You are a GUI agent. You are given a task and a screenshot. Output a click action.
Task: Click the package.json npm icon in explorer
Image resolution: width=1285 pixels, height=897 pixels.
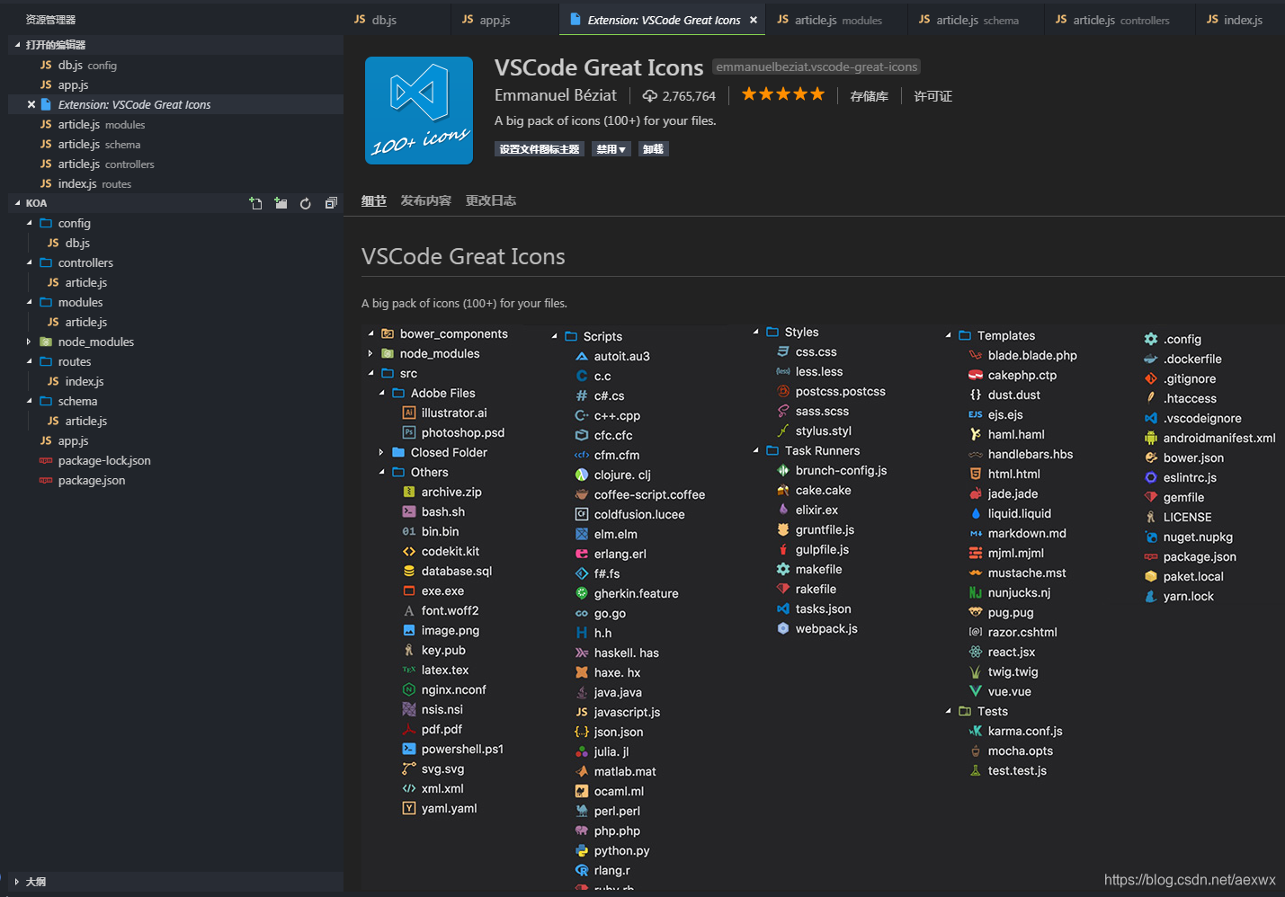click(46, 480)
